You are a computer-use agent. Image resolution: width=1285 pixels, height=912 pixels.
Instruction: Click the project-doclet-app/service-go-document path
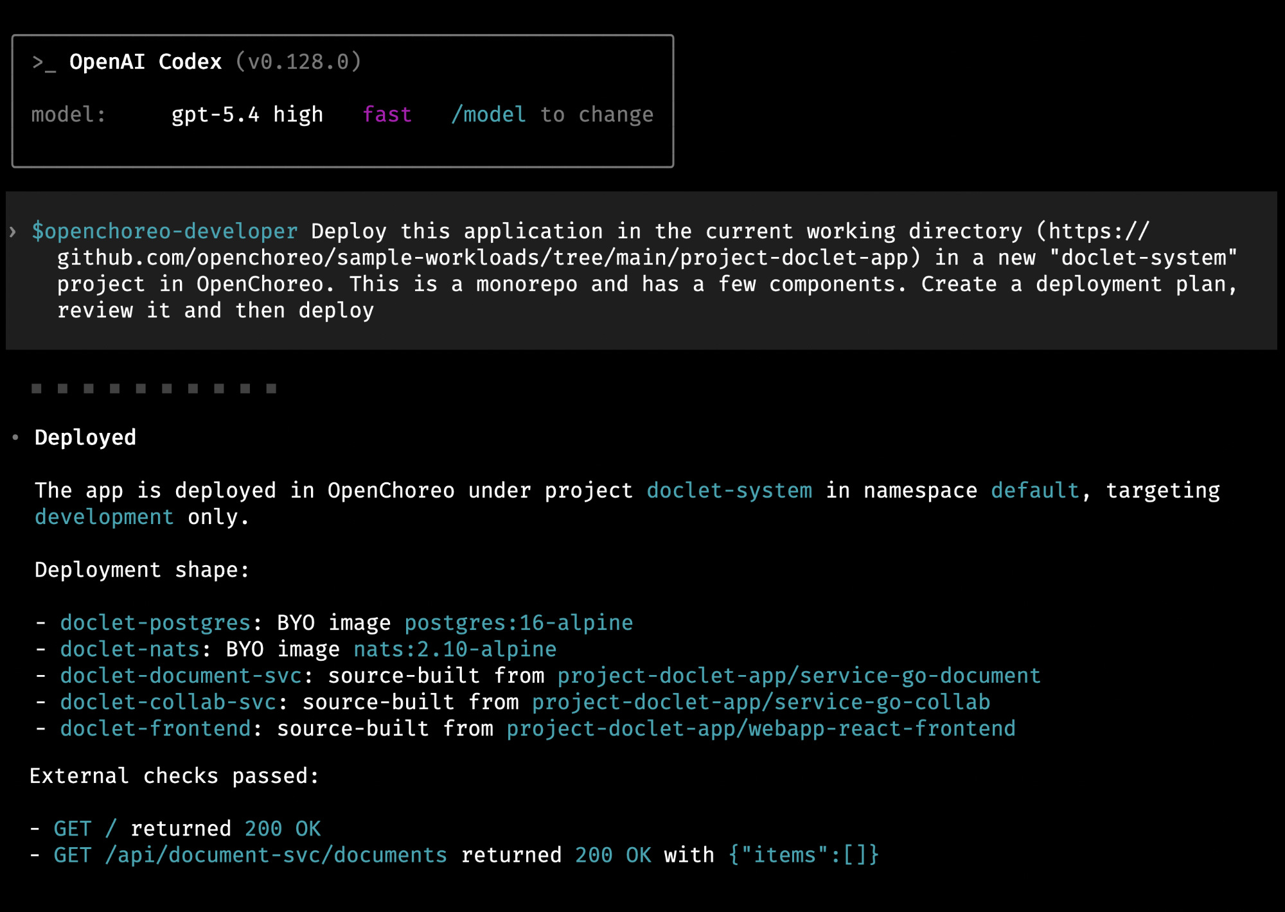[x=799, y=676]
